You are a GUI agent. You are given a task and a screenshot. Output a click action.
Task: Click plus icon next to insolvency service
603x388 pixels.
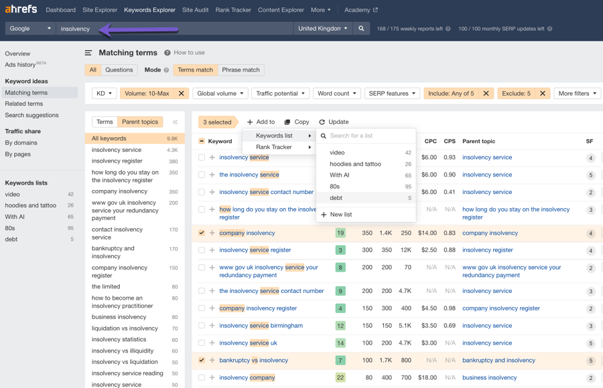point(212,158)
